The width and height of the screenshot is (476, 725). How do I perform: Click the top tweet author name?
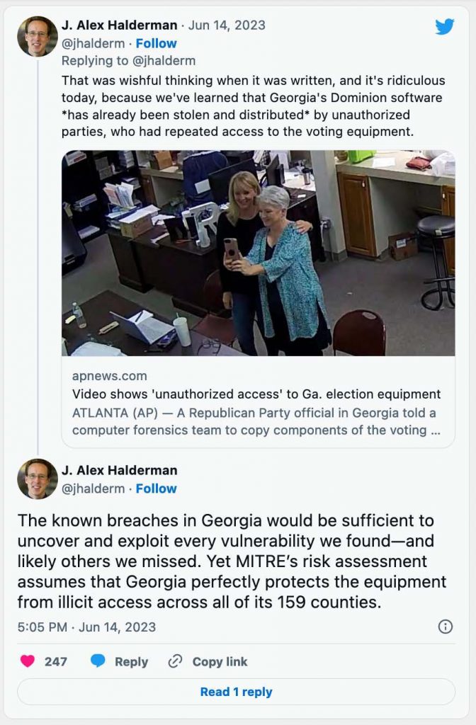(x=120, y=25)
